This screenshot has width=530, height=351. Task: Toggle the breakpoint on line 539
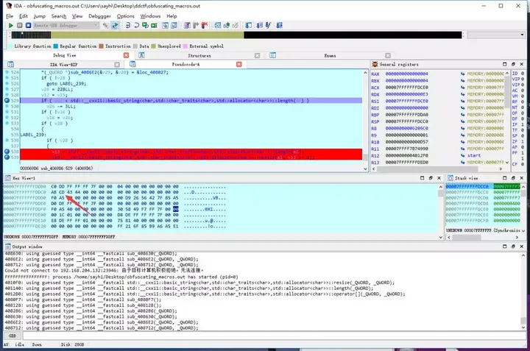point(7,157)
